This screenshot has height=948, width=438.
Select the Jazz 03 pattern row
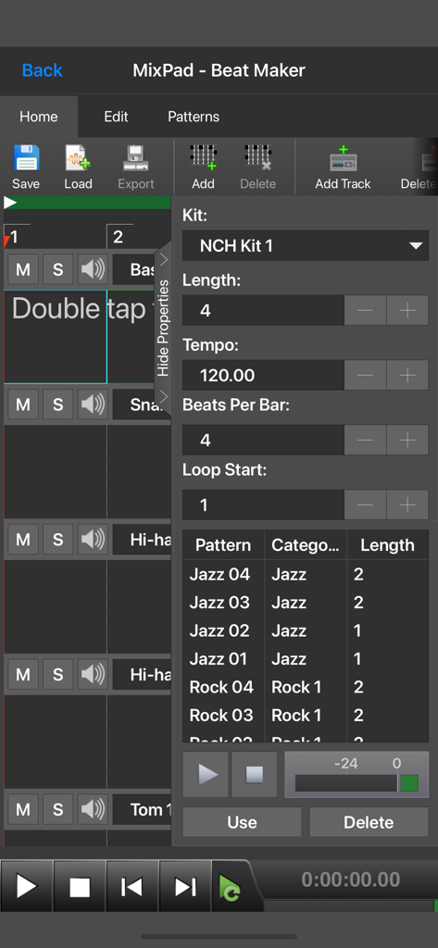click(x=306, y=602)
